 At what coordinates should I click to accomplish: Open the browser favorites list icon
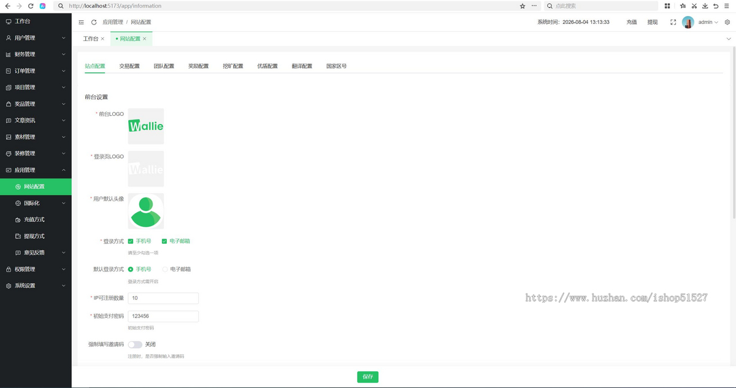[683, 6]
